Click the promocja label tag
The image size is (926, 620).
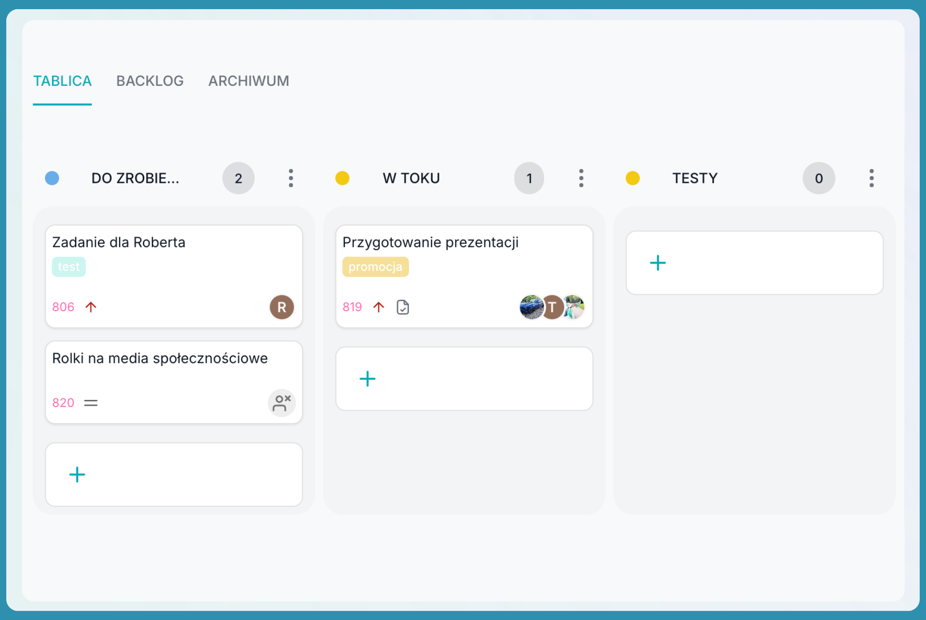(375, 267)
